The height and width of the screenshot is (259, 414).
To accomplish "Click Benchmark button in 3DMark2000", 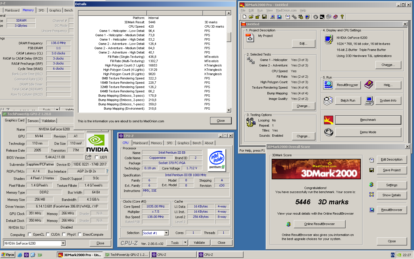I will tap(368, 120).
